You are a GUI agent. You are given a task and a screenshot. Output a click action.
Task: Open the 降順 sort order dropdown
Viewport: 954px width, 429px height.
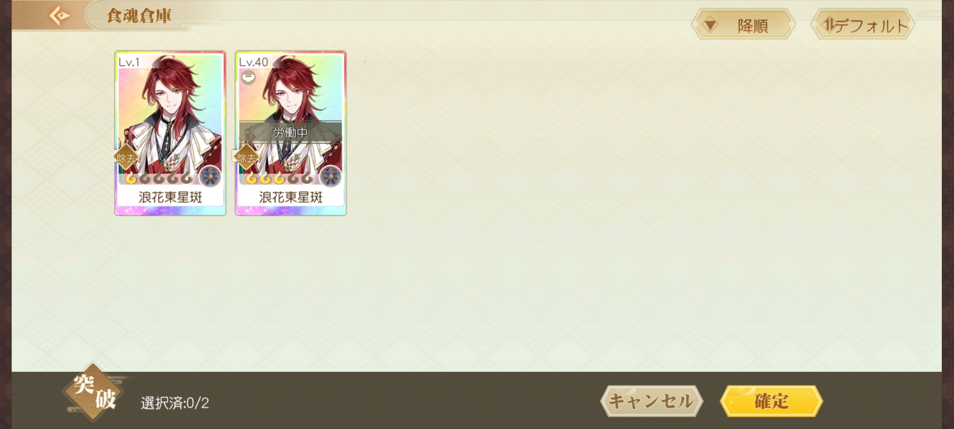[743, 25]
